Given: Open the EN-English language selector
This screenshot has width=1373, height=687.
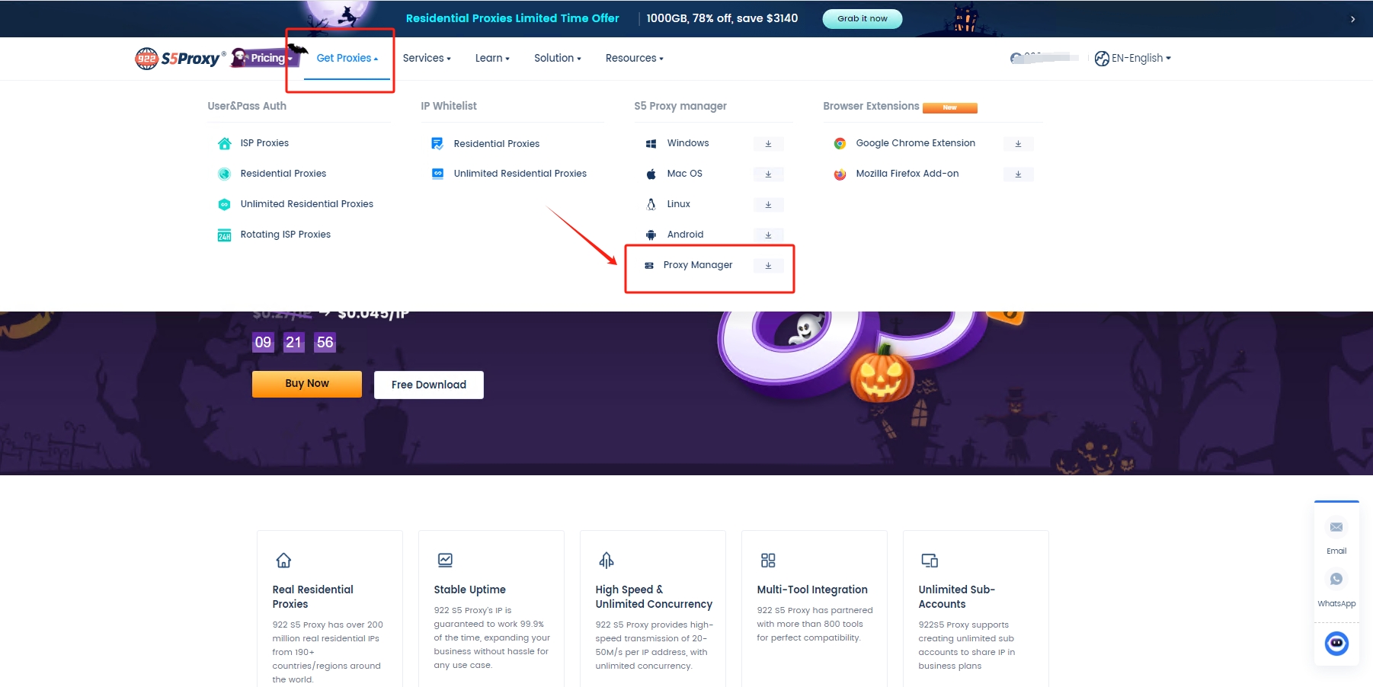Looking at the screenshot, I should (x=1133, y=58).
